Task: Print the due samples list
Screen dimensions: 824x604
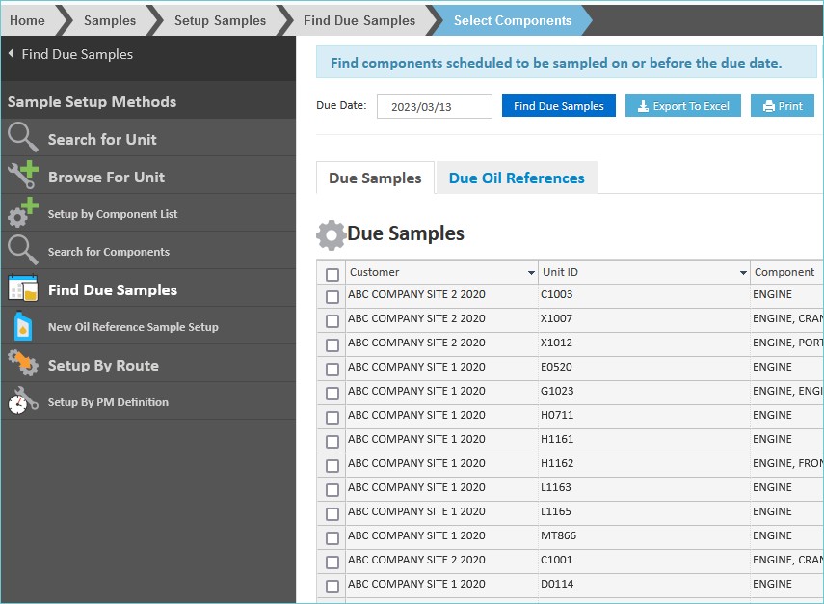Action: 783,106
